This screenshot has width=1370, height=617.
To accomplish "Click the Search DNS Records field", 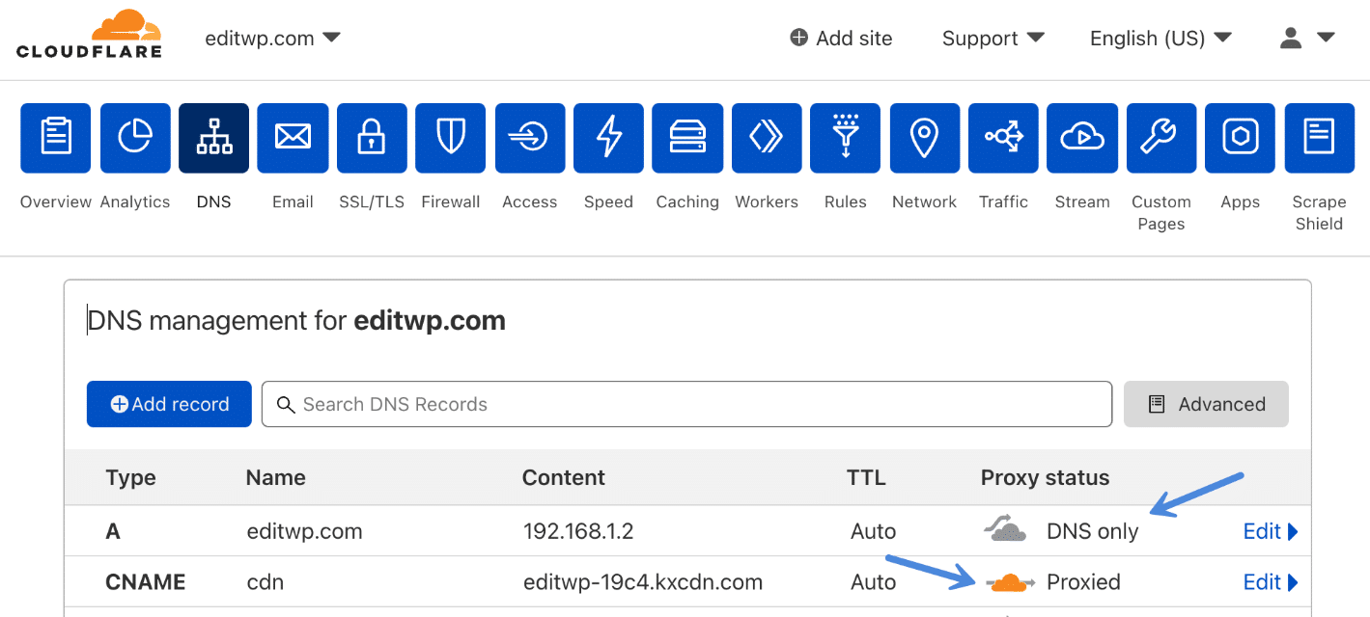I will coord(685,404).
